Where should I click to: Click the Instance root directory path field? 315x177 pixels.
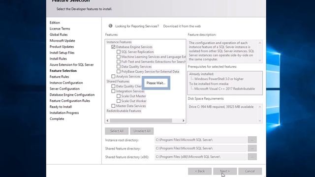coord(200,140)
